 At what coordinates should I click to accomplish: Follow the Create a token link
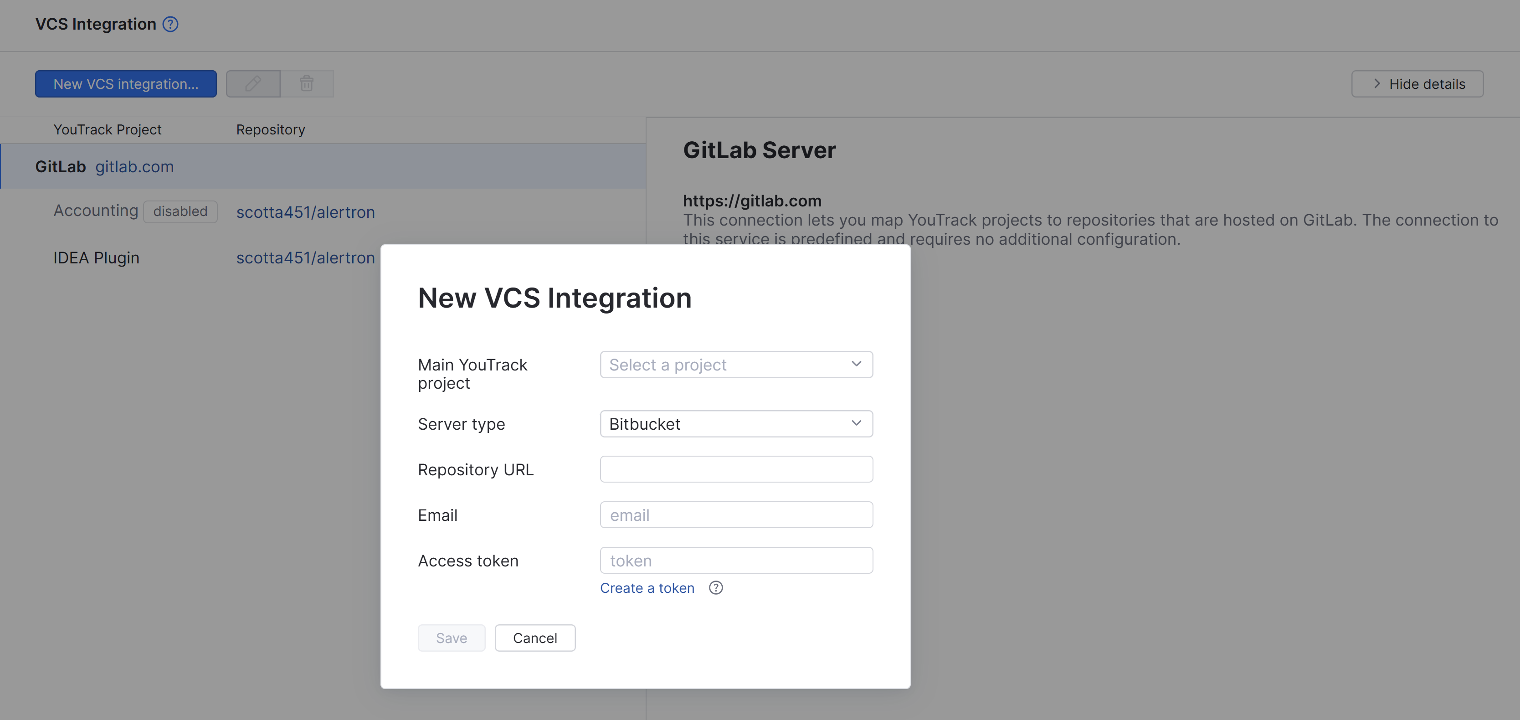click(x=647, y=588)
